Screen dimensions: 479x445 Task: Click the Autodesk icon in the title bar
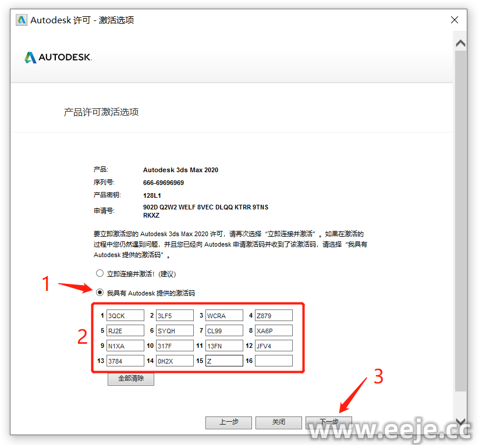[x=22, y=20]
